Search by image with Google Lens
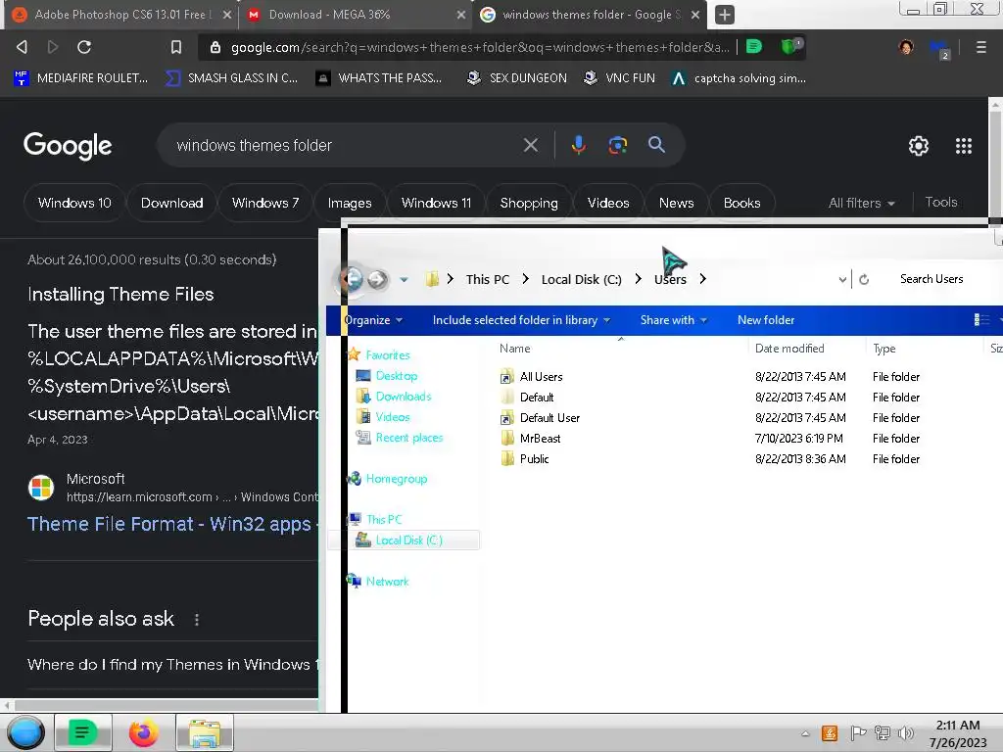 [617, 145]
